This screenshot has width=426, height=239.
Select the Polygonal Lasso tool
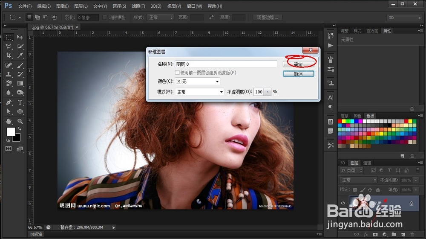click(9, 46)
